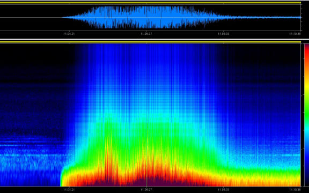
Task: Click the 11:06:27 label below the spectrogram
Action: (146, 189)
